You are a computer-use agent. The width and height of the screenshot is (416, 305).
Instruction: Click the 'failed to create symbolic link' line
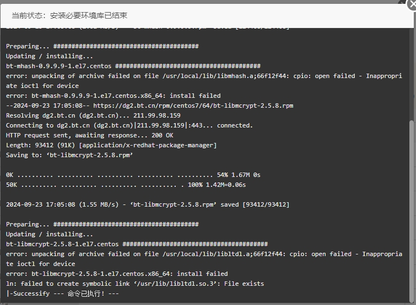click(135, 284)
